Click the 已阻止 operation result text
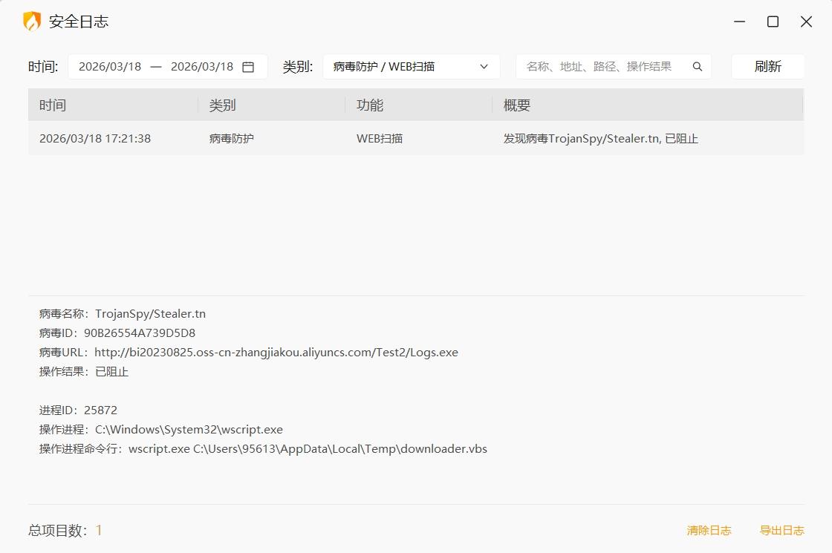This screenshot has width=832, height=553. click(111, 372)
